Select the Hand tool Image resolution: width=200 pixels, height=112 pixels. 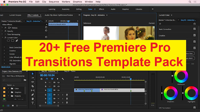32,99
